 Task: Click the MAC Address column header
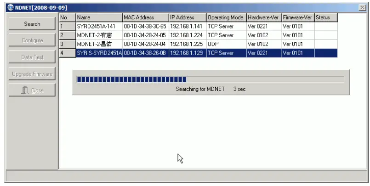(x=146, y=17)
